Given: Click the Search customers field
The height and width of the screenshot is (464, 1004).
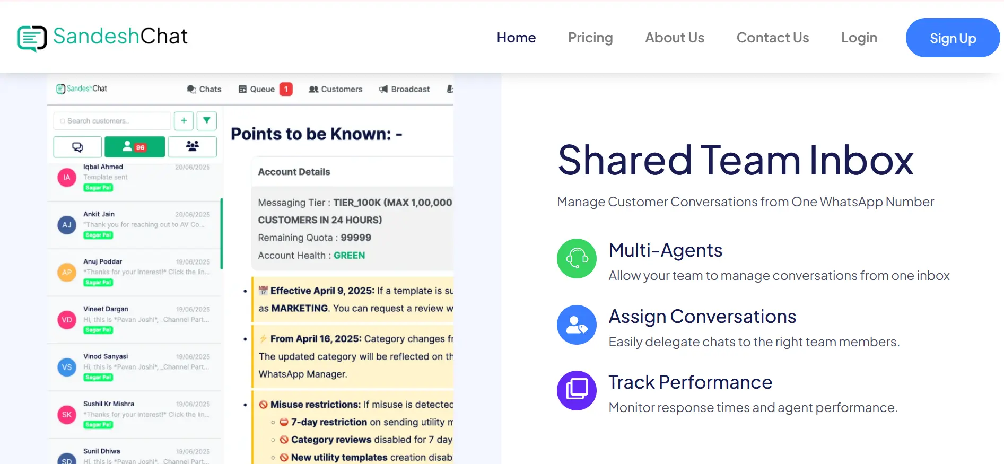Looking at the screenshot, I should (112, 121).
